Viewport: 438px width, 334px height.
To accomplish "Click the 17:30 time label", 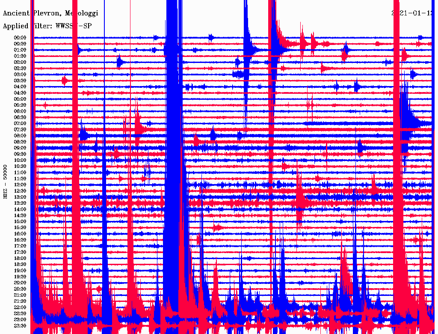I will 20,252.
